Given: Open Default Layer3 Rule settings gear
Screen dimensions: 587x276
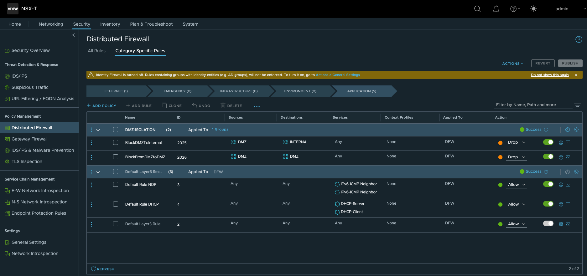Looking at the screenshot, I should click(x=561, y=224).
